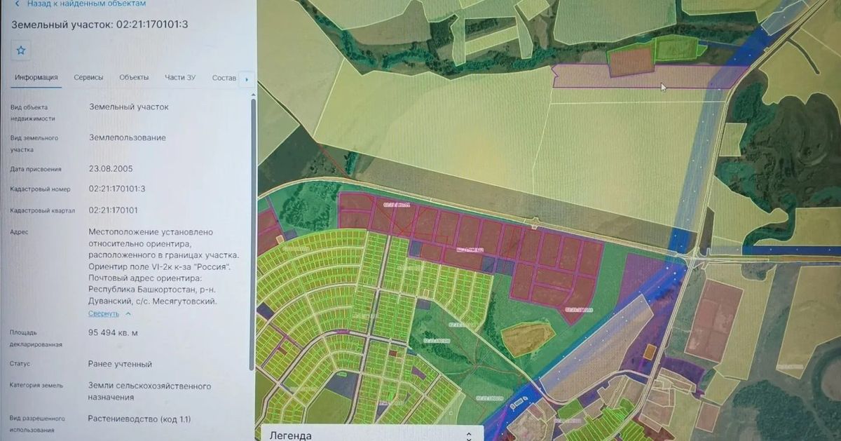Collapse the address with the Свернуть link
Image resolution: width=841 pixels, height=441 pixels.
(109, 313)
